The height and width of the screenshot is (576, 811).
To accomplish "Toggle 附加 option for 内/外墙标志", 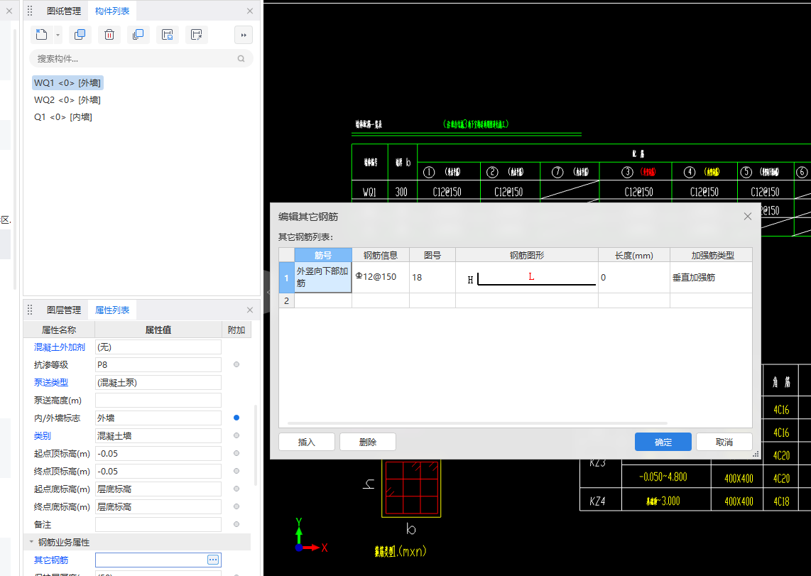I will point(236,418).
